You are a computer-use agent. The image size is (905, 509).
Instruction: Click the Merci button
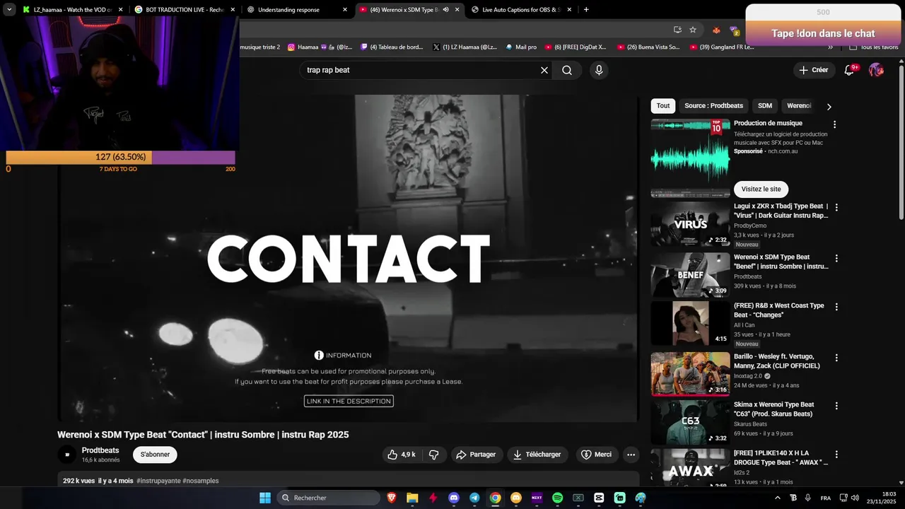596,455
